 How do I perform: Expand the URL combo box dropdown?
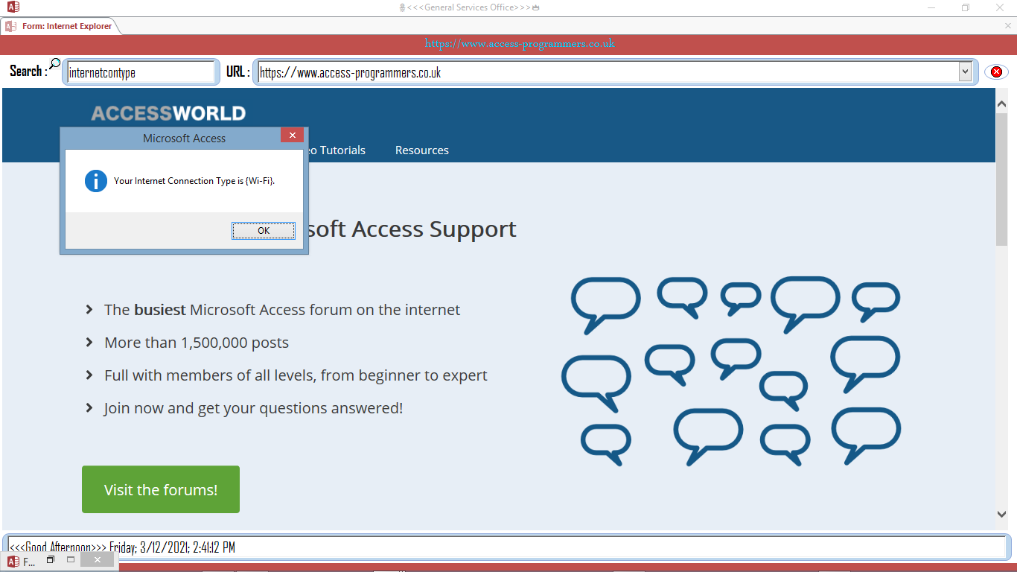tap(965, 72)
